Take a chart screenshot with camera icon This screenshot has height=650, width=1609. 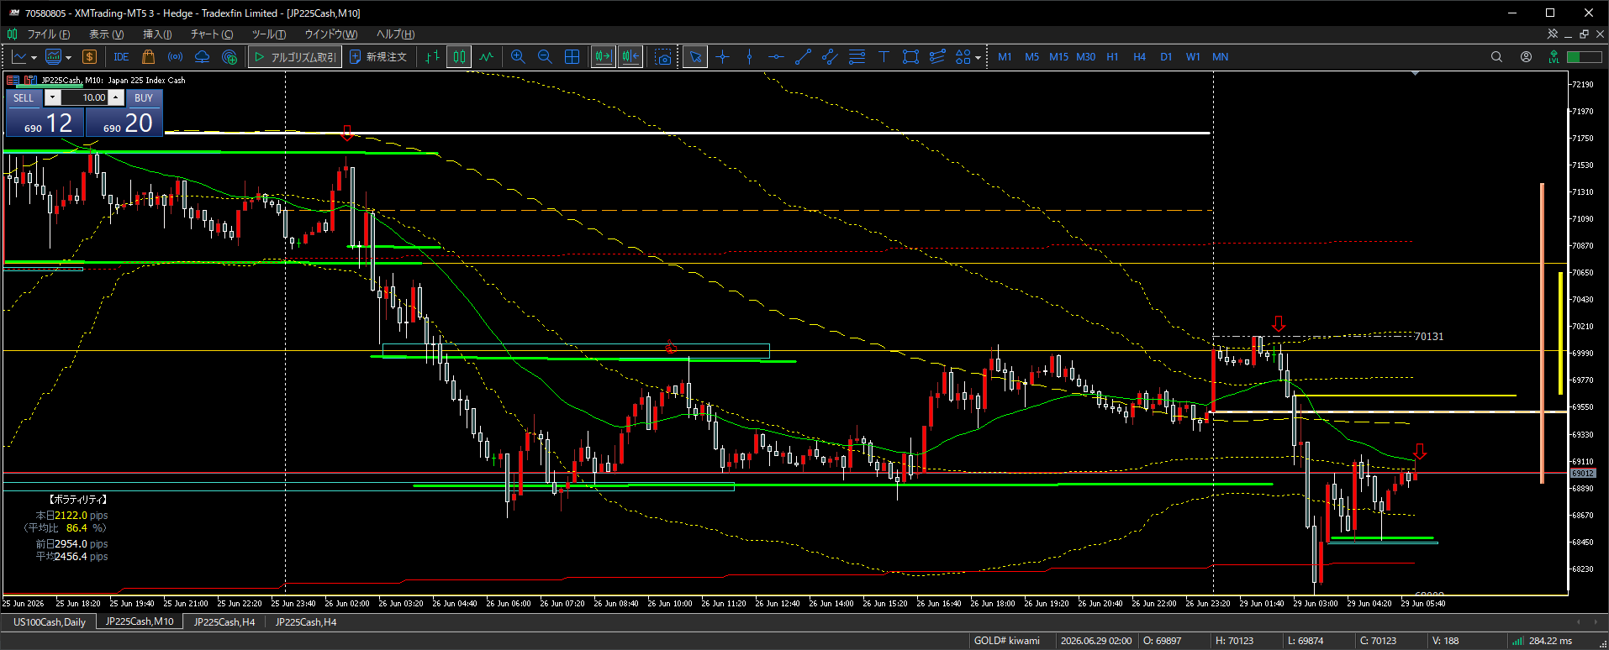coord(663,57)
